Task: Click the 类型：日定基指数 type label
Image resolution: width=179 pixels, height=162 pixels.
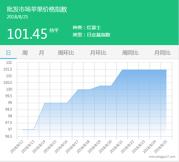Action: pyautogui.click(x=92, y=35)
